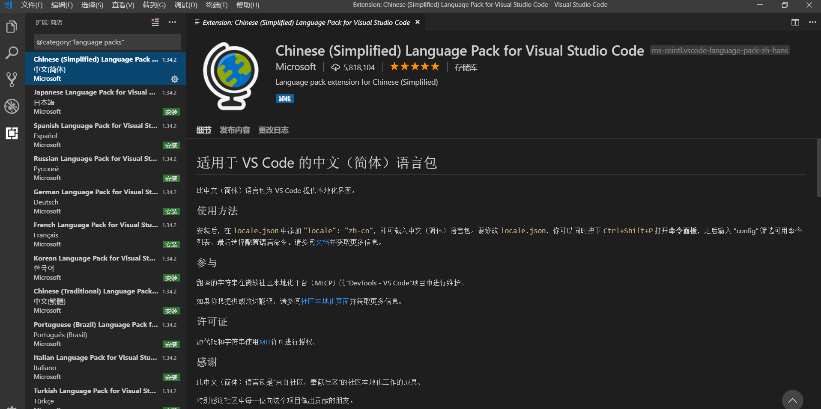
Task: Install the Spanish Language Pack
Action: (171, 145)
